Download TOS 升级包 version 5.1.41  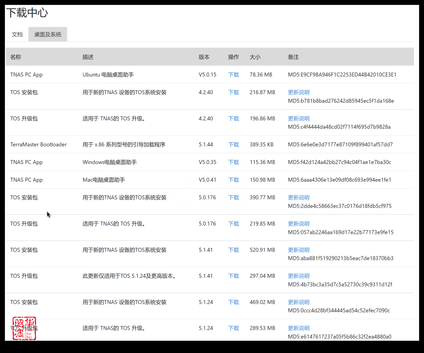click(233, 276)
